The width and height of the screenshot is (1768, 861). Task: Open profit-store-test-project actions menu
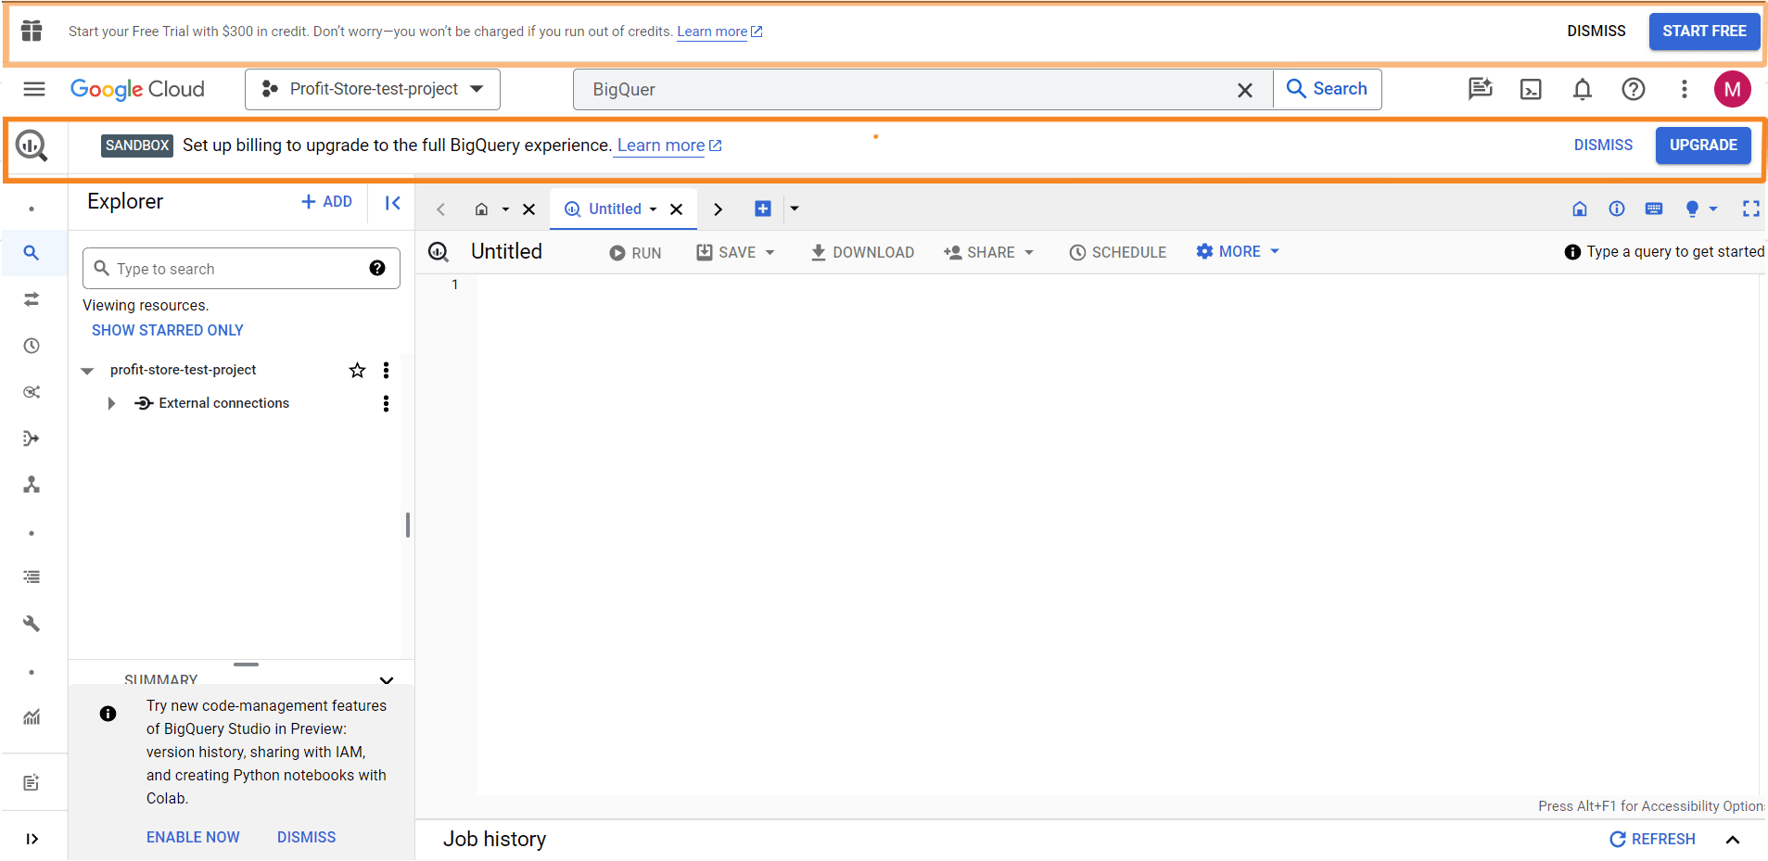[x=386, y=370]
